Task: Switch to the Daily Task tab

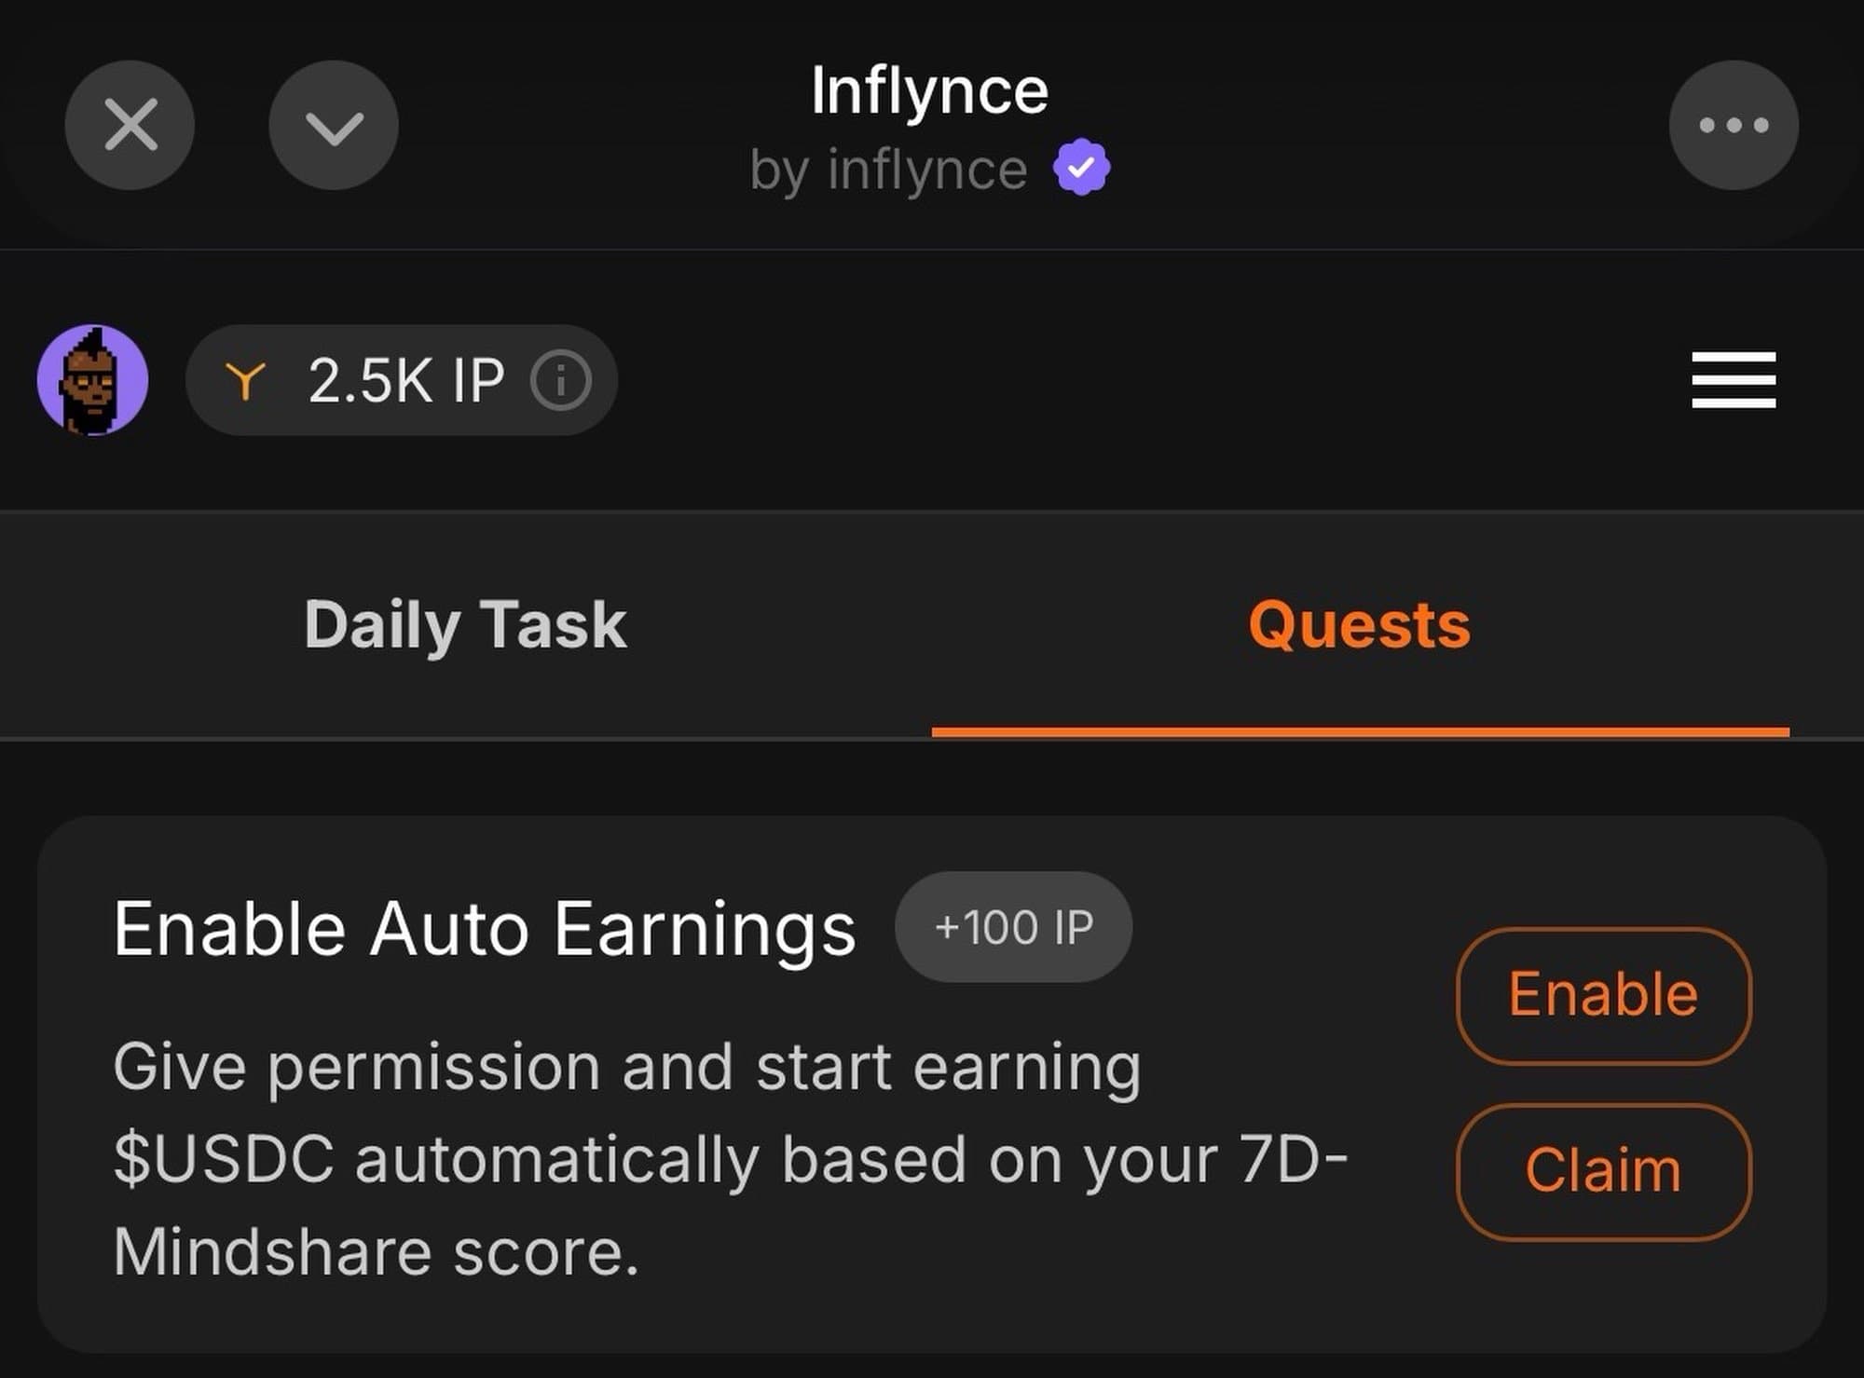Action: coord(465,623)
